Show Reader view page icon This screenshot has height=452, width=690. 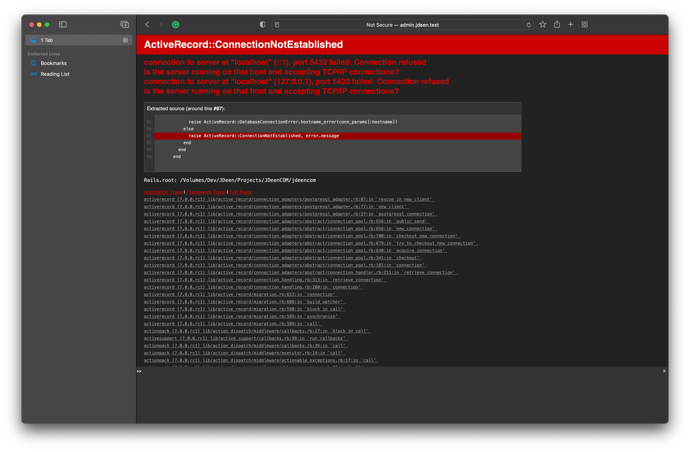277,25
